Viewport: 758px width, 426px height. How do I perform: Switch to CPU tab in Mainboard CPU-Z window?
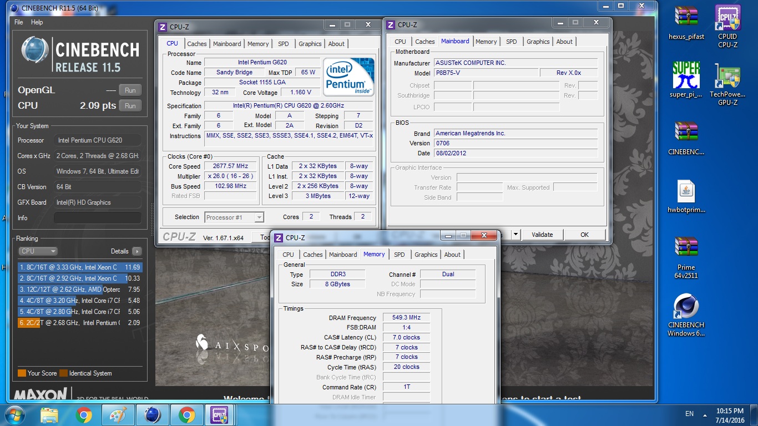coord(400,42)
